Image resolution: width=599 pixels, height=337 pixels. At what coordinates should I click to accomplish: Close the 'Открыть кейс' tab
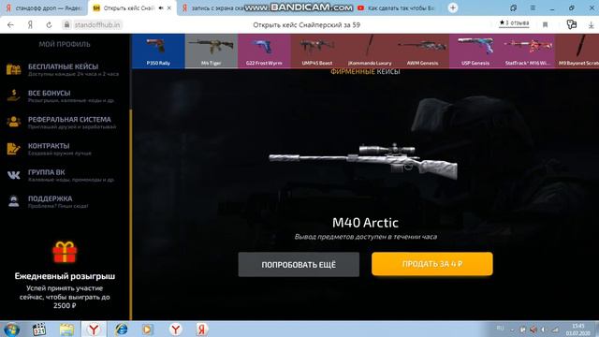click(169, 7)
